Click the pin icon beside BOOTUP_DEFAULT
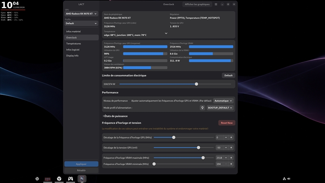Viewport: 325px width, 183px height. [x=202, y=108]
